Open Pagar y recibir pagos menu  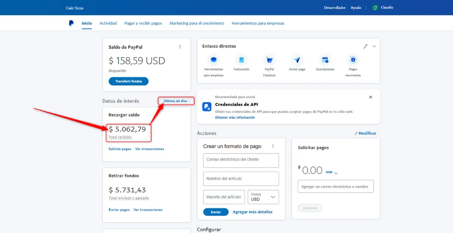[x=143, y=24]
